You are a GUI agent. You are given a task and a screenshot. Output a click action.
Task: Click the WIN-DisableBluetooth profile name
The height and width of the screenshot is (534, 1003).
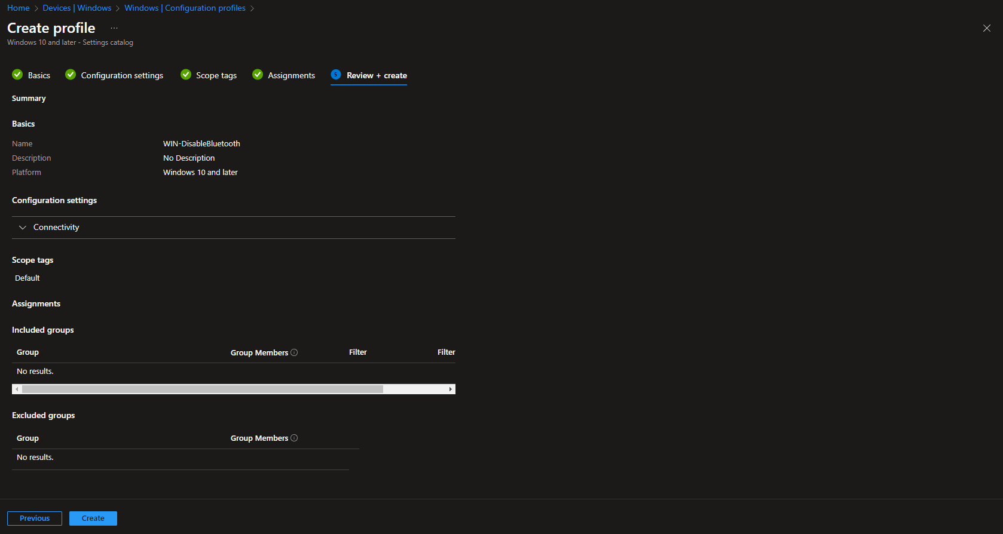201,144
